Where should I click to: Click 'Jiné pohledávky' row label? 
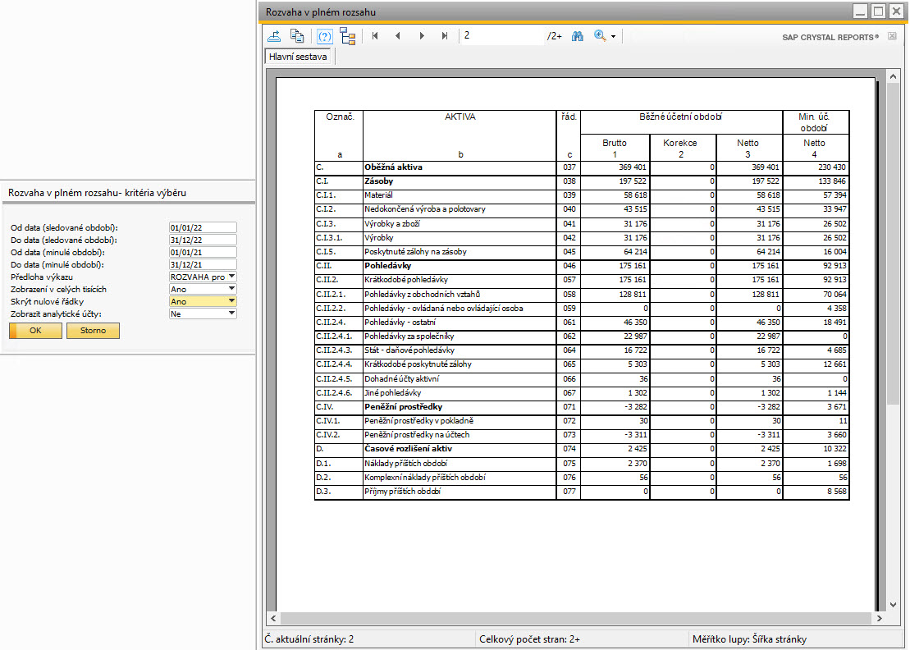point(392,393)
